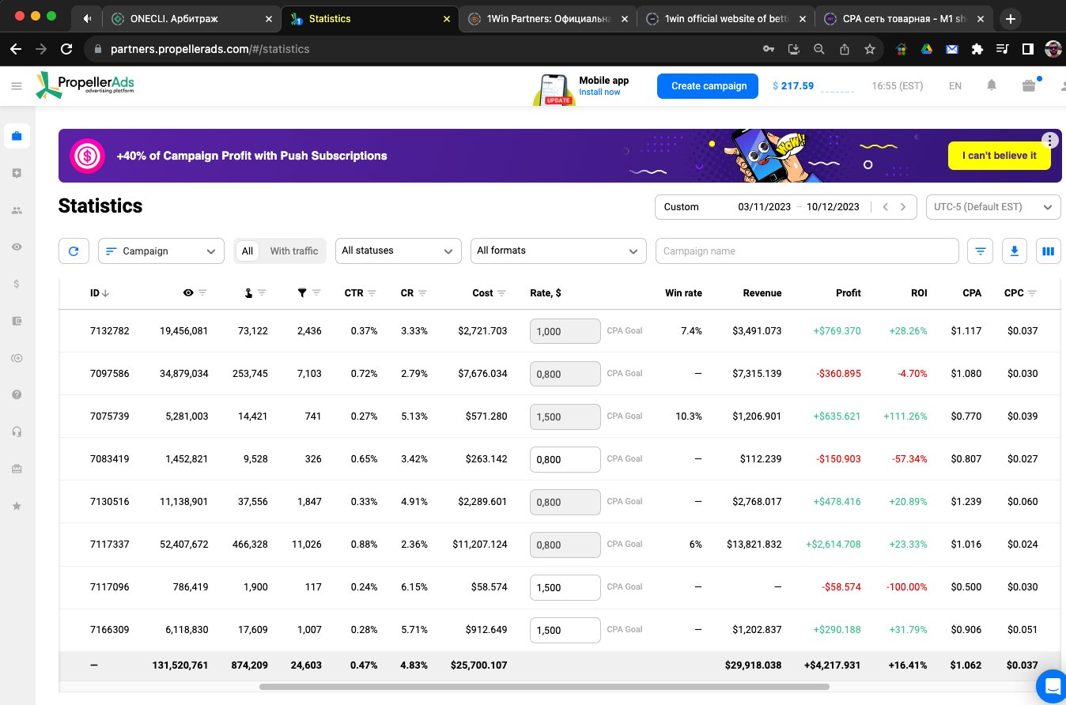
Task: Click the dollar sign sidebar icon
Action: [17, 284]
